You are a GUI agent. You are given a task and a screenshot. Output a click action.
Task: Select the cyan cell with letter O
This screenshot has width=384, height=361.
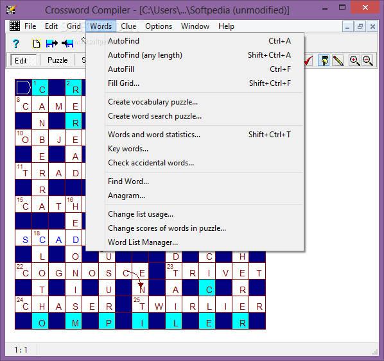[40, 321]
